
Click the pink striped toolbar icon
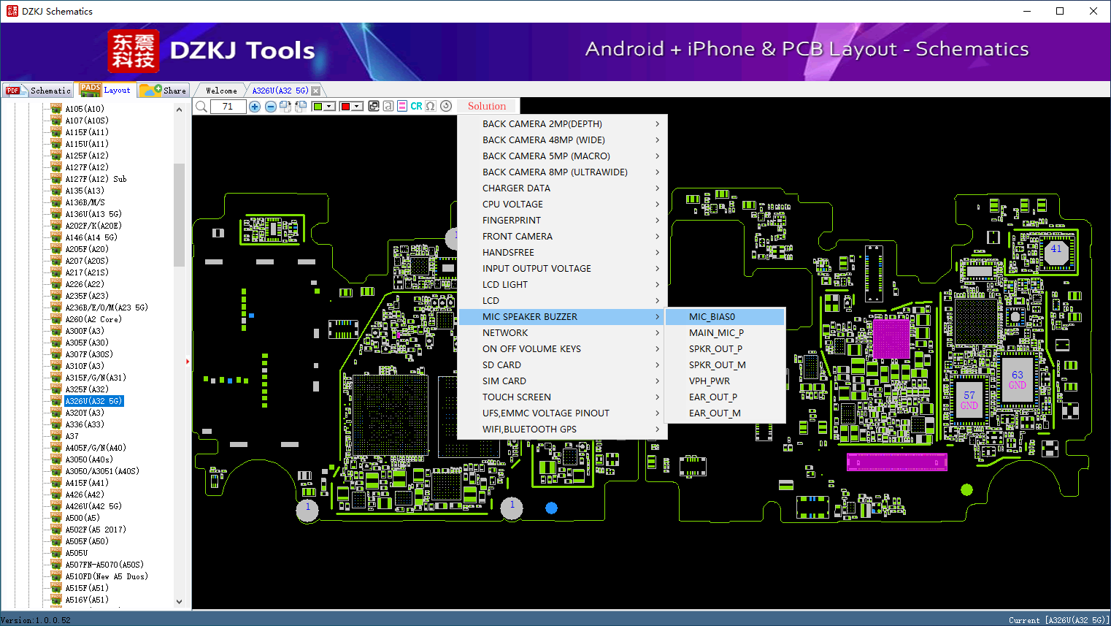[x=402, y=106]
